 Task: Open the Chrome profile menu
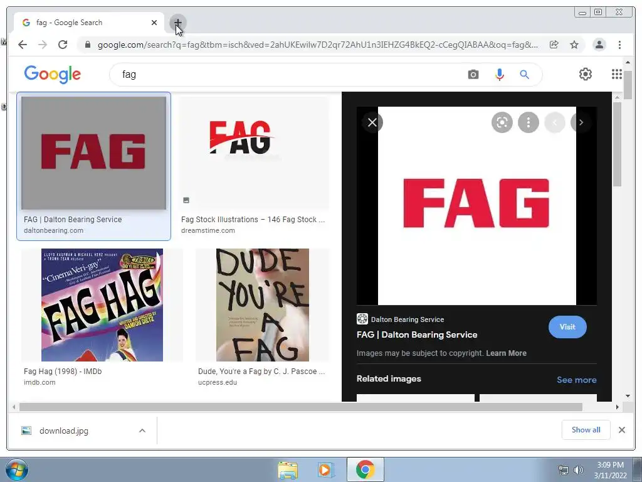599,45
